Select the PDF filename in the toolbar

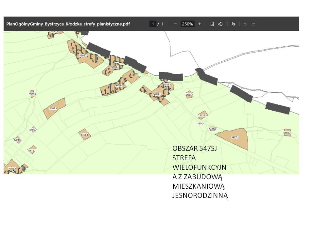pyautogui.click(x=68, y=24)
